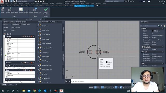
Task: Open the Wires menu
Action: 82,4
